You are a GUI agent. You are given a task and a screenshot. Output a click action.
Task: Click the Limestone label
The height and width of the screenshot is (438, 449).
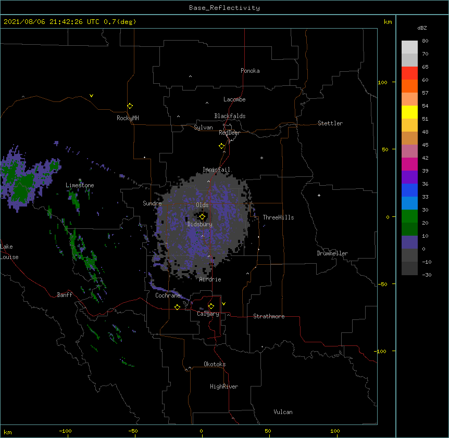coord(80,185)
